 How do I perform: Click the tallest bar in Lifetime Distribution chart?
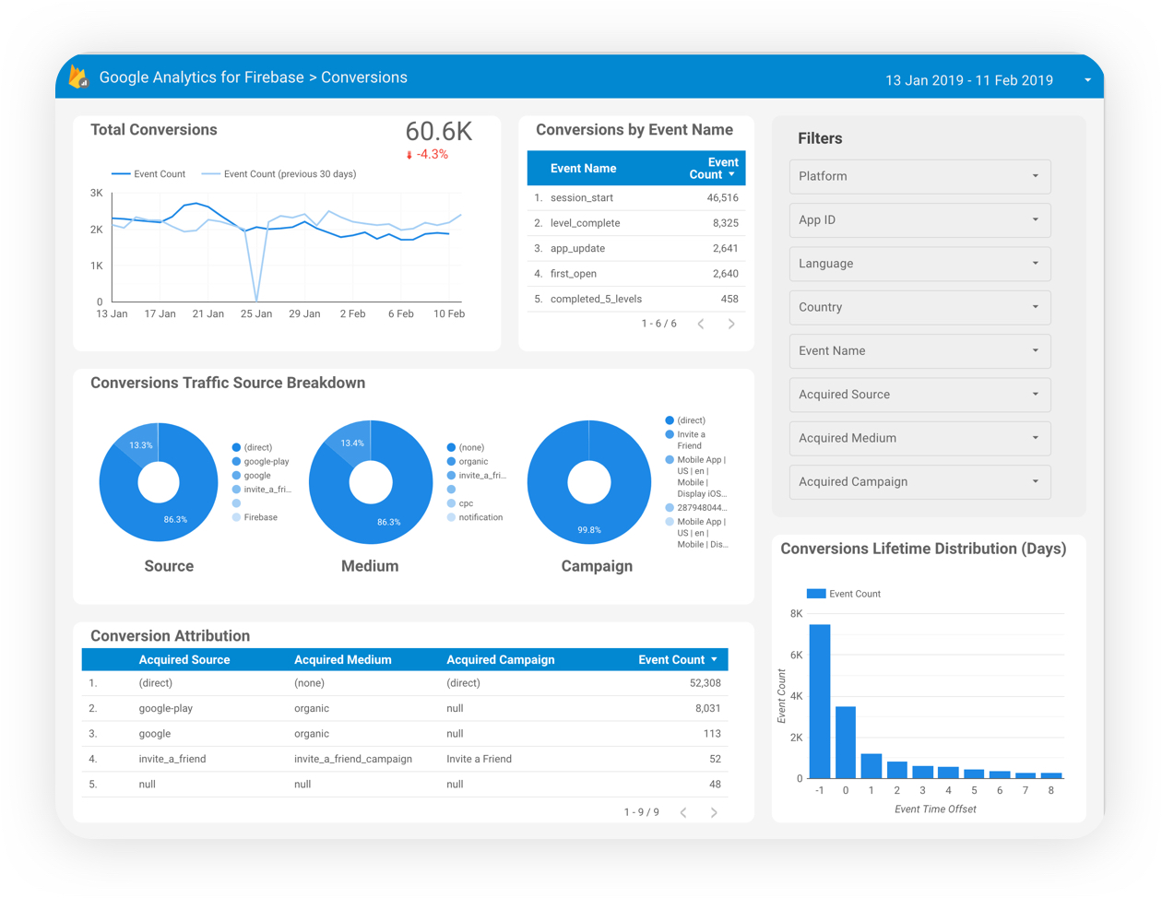[x=819, y=701]
